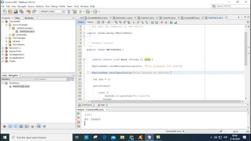The image size is (251, 141).
Task: Expand the Prueba project node
Action: coord(3,61)
